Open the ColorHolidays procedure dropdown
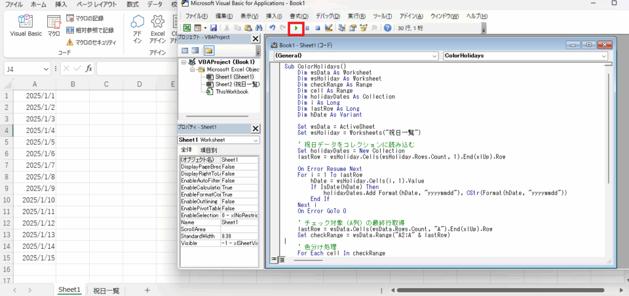The width and height of the screenshot is (629, 296). click(604, 56)
